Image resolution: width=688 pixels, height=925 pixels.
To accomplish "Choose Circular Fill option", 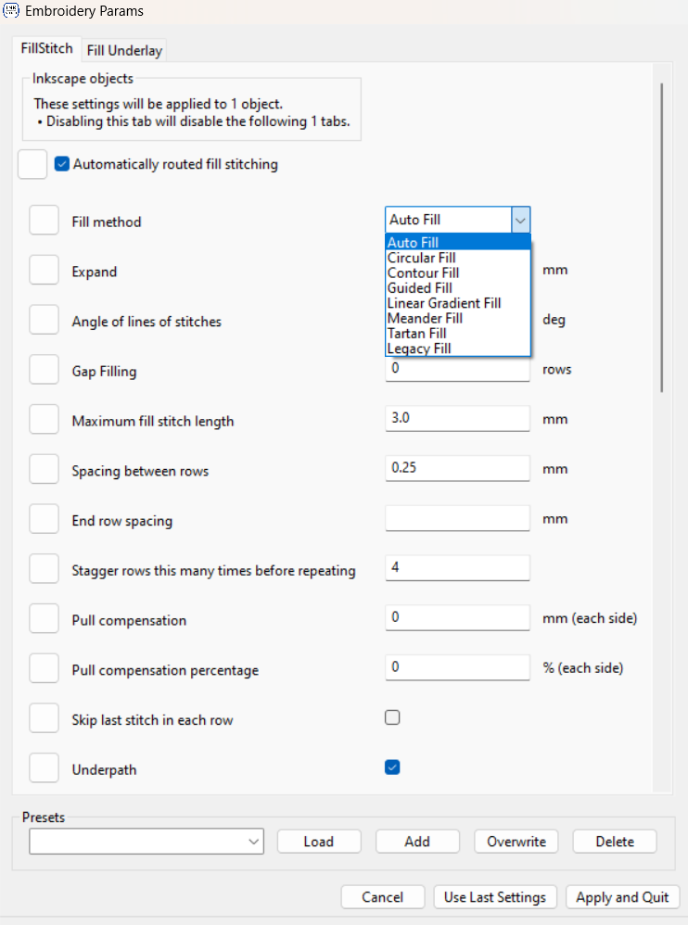I will [458, 258].
